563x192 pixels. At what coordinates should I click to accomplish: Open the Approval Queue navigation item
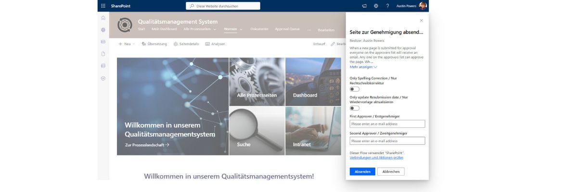(x=287, y=29)
